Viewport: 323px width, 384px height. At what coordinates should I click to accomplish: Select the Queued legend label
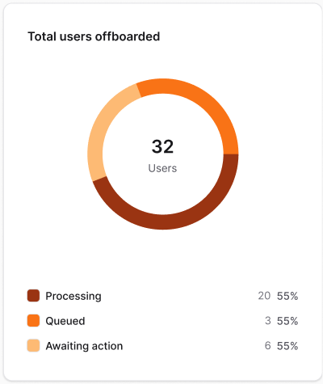(x=65, y=321)
